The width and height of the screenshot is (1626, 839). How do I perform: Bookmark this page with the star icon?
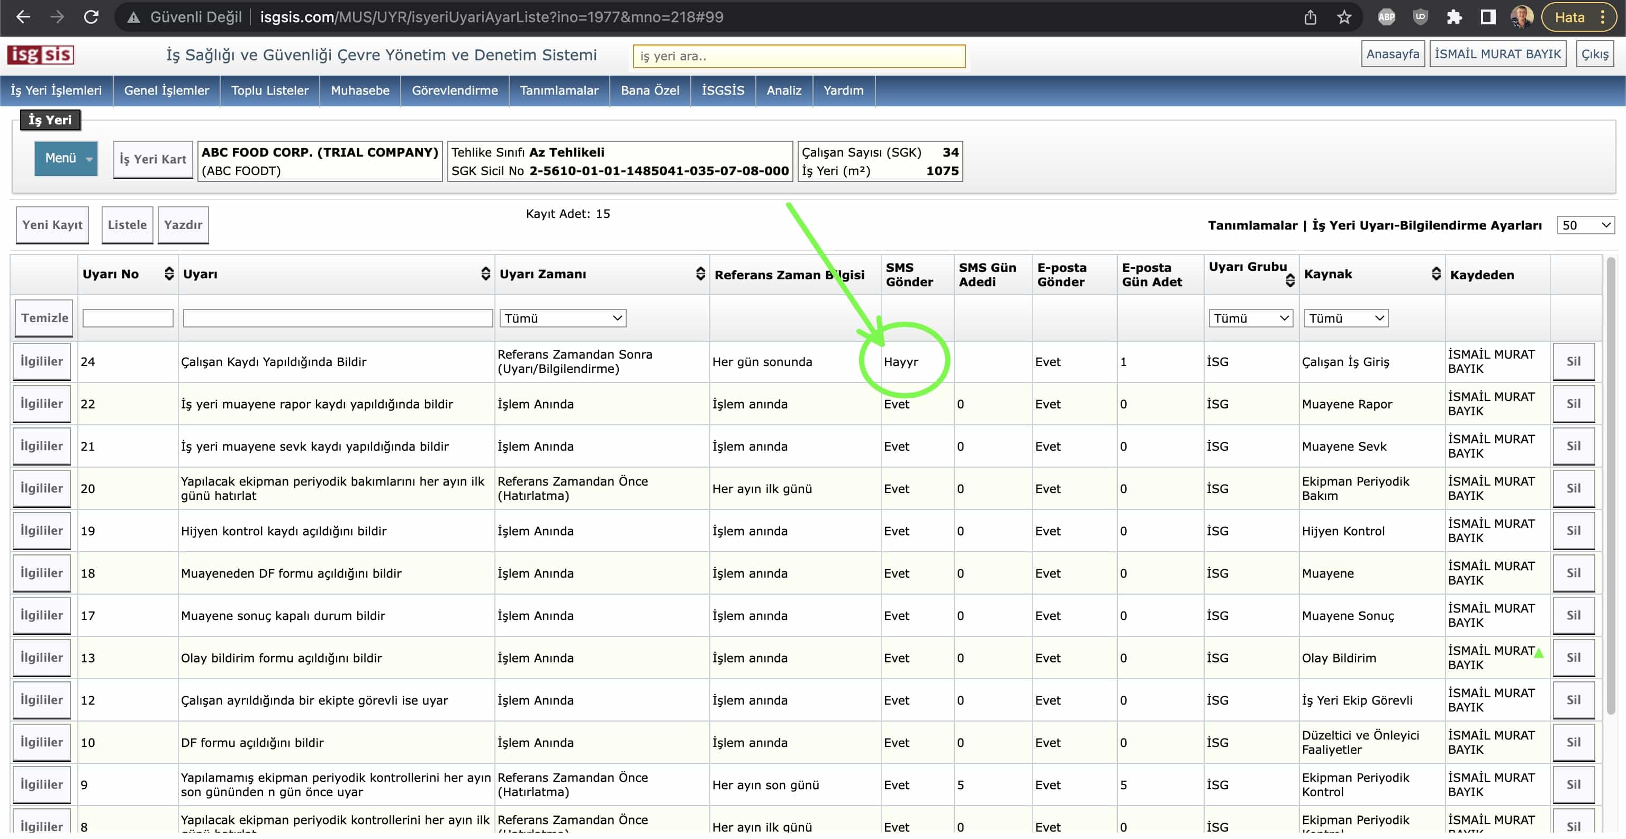[1344, 17]
